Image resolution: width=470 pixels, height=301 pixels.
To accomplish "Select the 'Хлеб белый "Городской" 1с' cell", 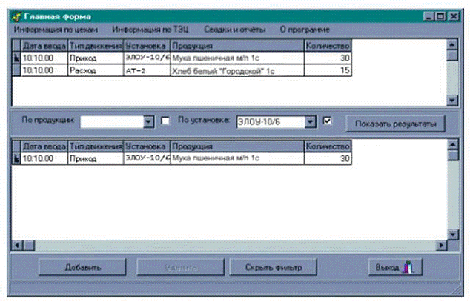I will point(236,70).
